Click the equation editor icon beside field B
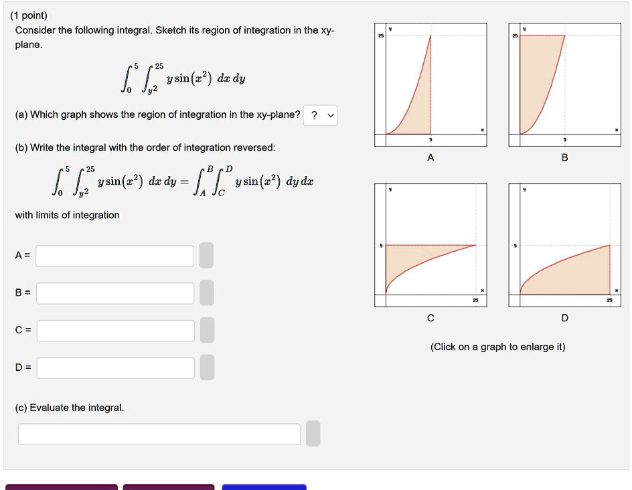Image resolution: width=632 pixels, height=490 pixels. coord(207,293)
